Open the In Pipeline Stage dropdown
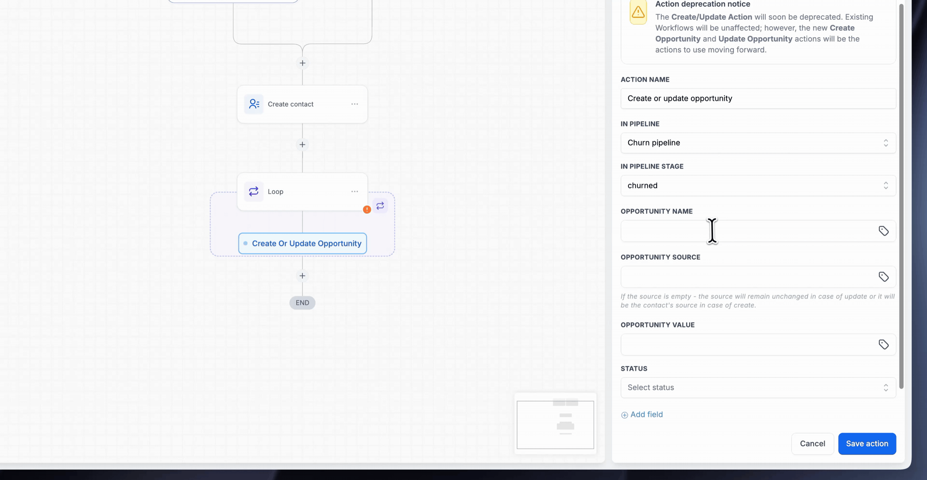Image resolution: width=927 pixels, height=480 pixels. (x=758, y=185)
